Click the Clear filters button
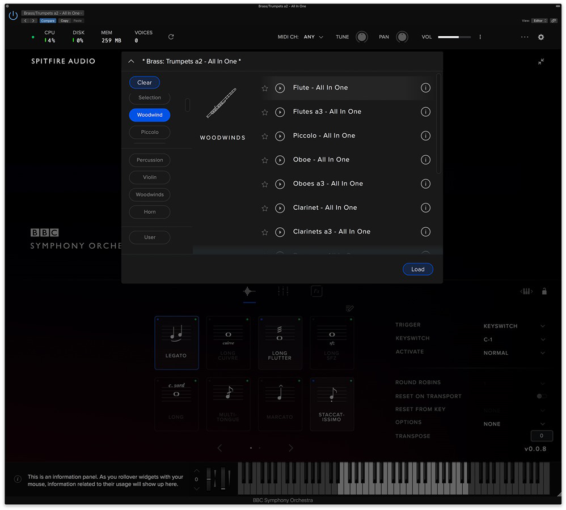 click(145, 83)
